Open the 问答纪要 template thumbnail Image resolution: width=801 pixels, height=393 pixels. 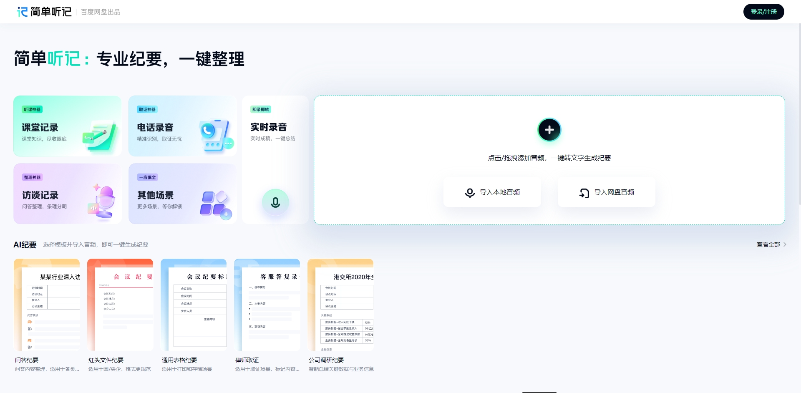(47, 305)
